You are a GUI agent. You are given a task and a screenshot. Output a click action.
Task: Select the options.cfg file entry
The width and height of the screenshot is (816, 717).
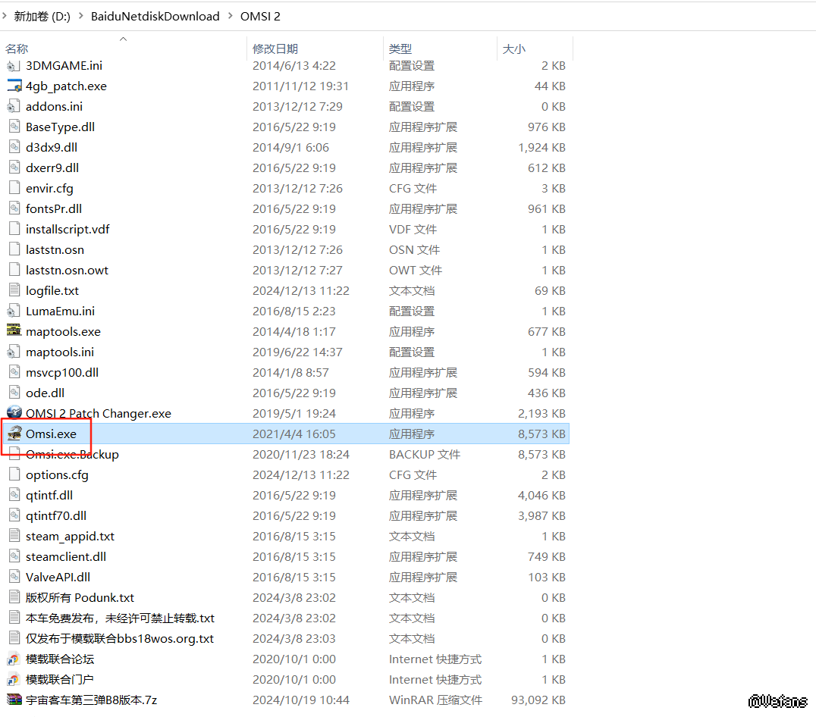(x=57, y=474)
